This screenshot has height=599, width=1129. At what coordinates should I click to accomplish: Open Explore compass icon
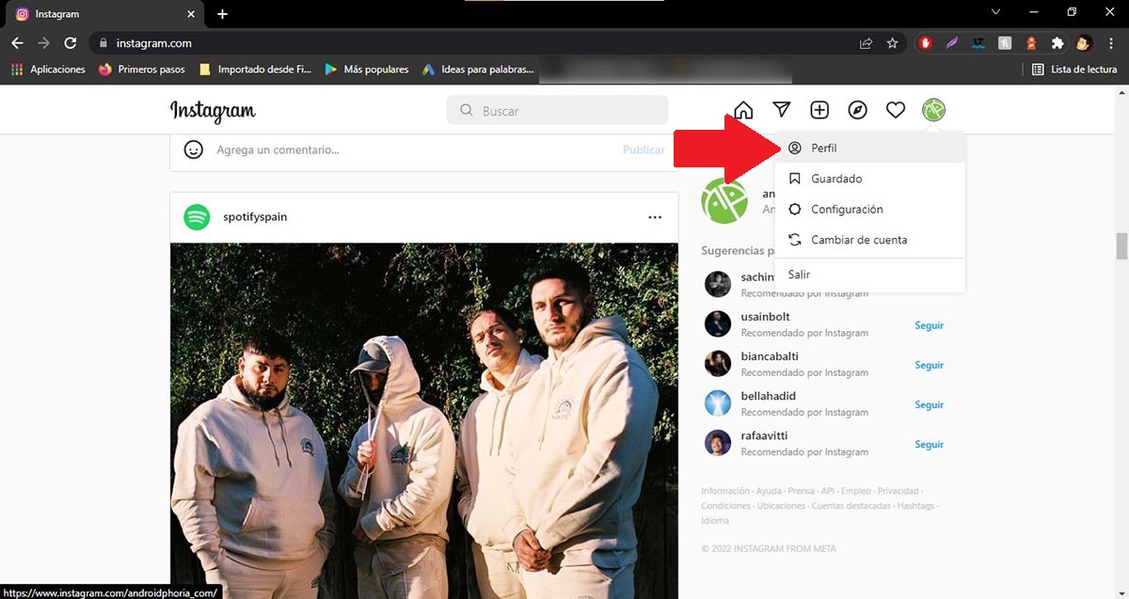(x=857, y=110)
